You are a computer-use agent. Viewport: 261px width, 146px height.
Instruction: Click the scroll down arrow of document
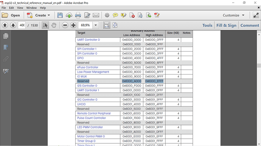259,144
